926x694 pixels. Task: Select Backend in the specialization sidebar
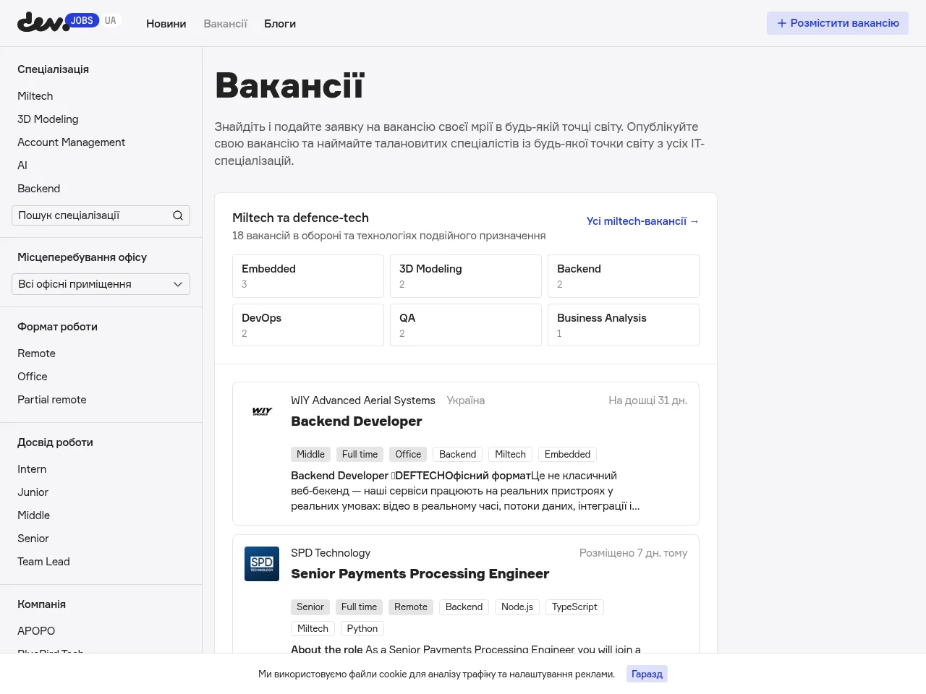coord(38,189)
